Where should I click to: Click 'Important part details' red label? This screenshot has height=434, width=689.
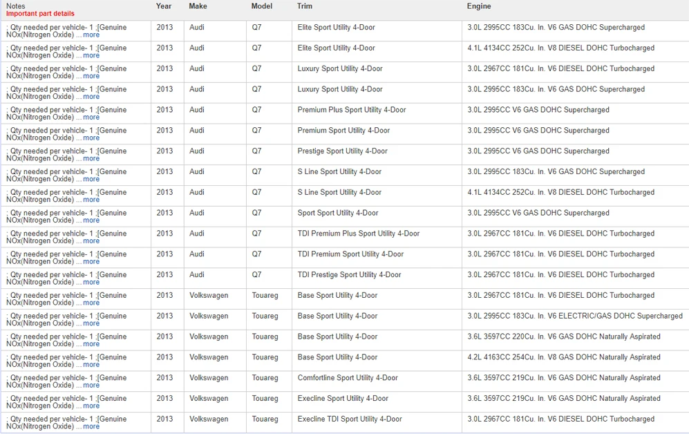[40, 14]
